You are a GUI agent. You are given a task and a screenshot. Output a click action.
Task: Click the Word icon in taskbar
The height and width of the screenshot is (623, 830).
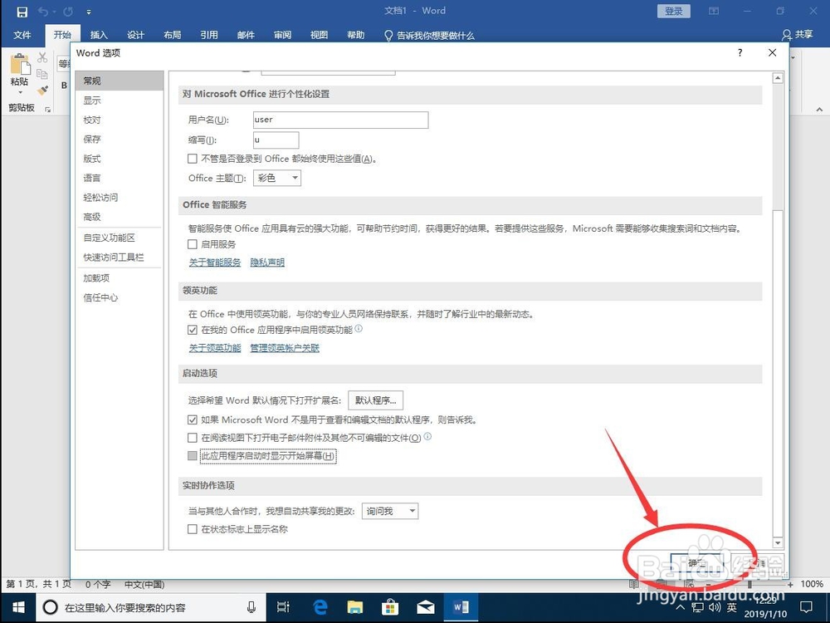(x=461, y=607)
